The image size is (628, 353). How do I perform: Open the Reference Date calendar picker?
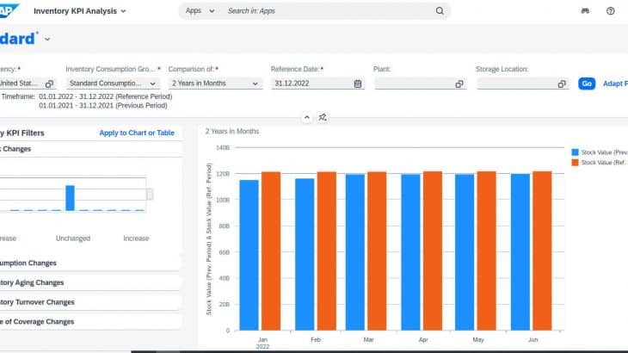coord(358,84)
